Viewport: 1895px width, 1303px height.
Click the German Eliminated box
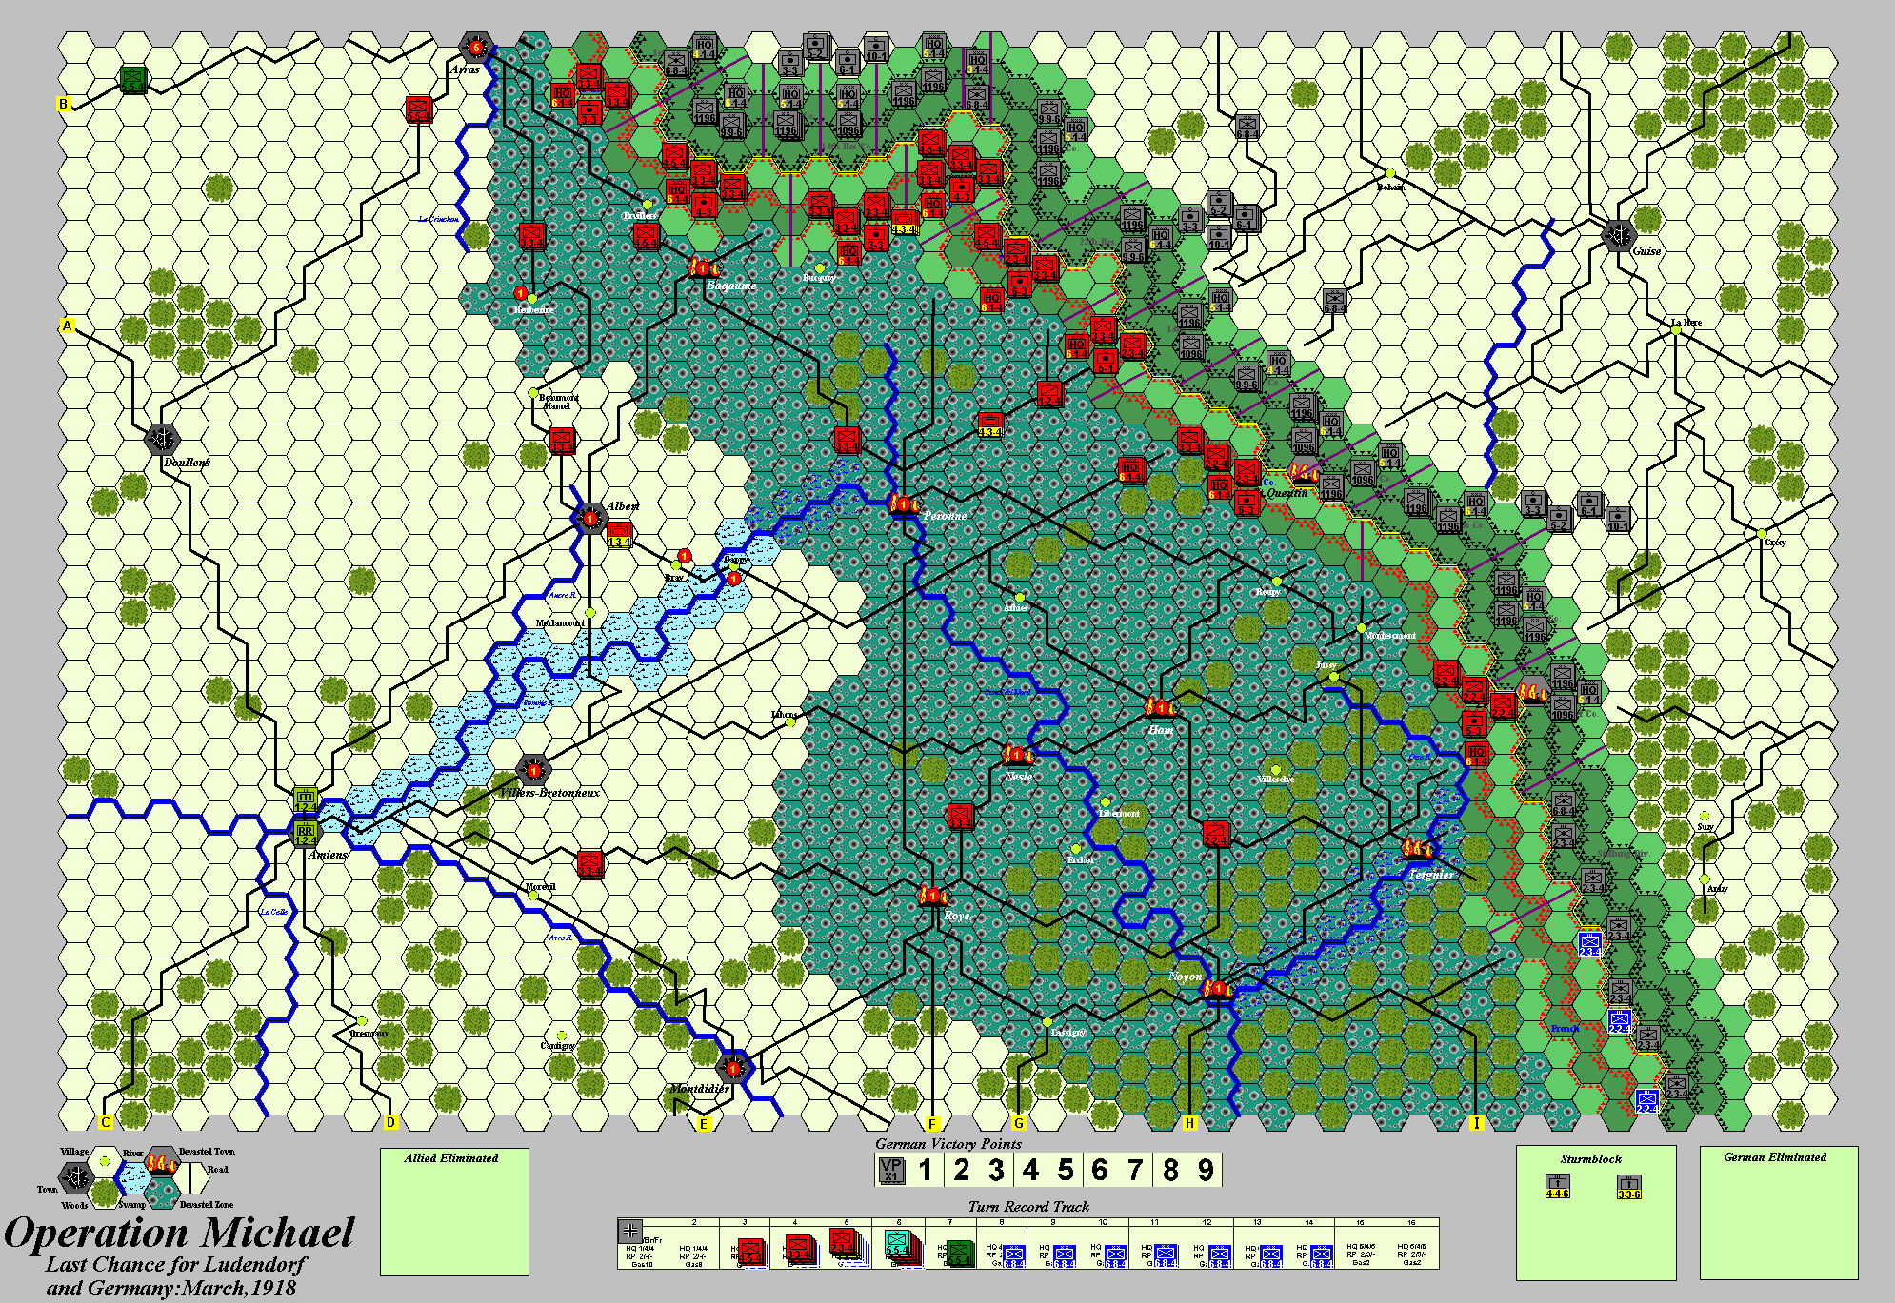(1778, 1212)
